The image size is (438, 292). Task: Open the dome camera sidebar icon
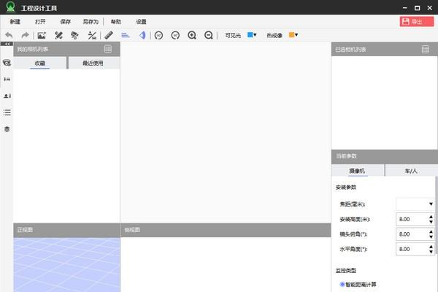point(7,63)
